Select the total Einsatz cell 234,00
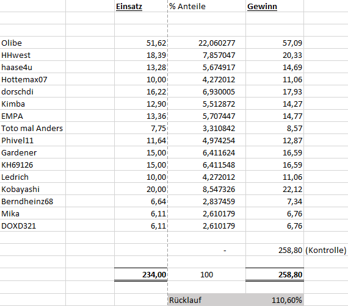This screenshot has width=348, height=306. tap(141, 274)
